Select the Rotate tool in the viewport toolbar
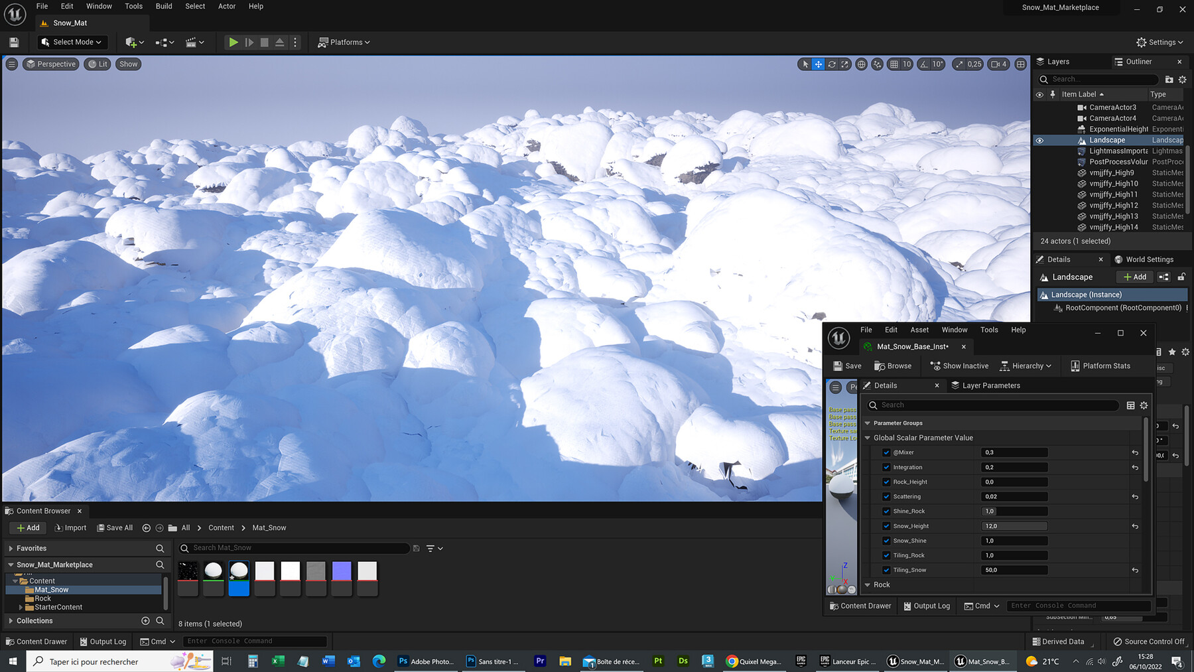1194x672 pixels. 832,64
